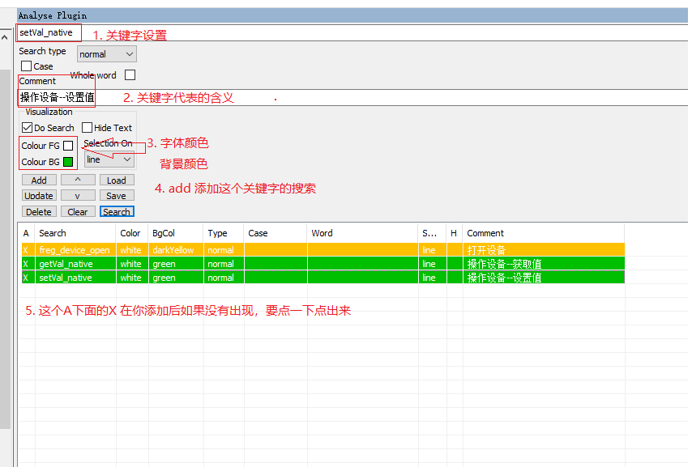The height and width of the screenshot is (467, 692).
Task: Move the selected keyword up with ^ button
Action: (78, 180)
